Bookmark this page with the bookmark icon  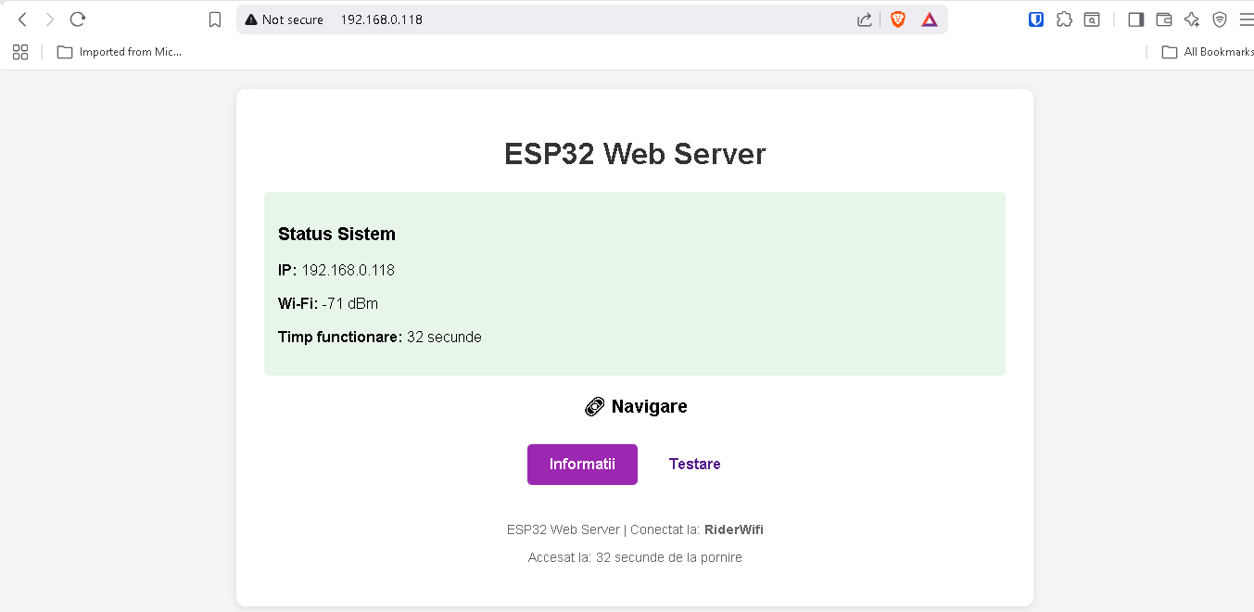(215, 19)
